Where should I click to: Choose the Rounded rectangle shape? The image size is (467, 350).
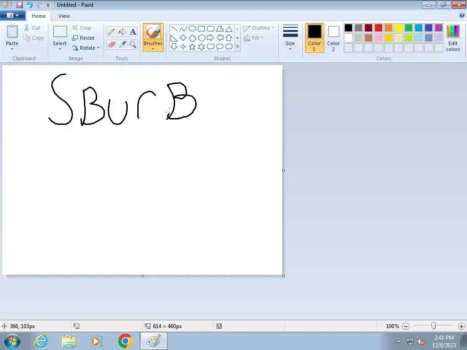[x=211, y=29]
